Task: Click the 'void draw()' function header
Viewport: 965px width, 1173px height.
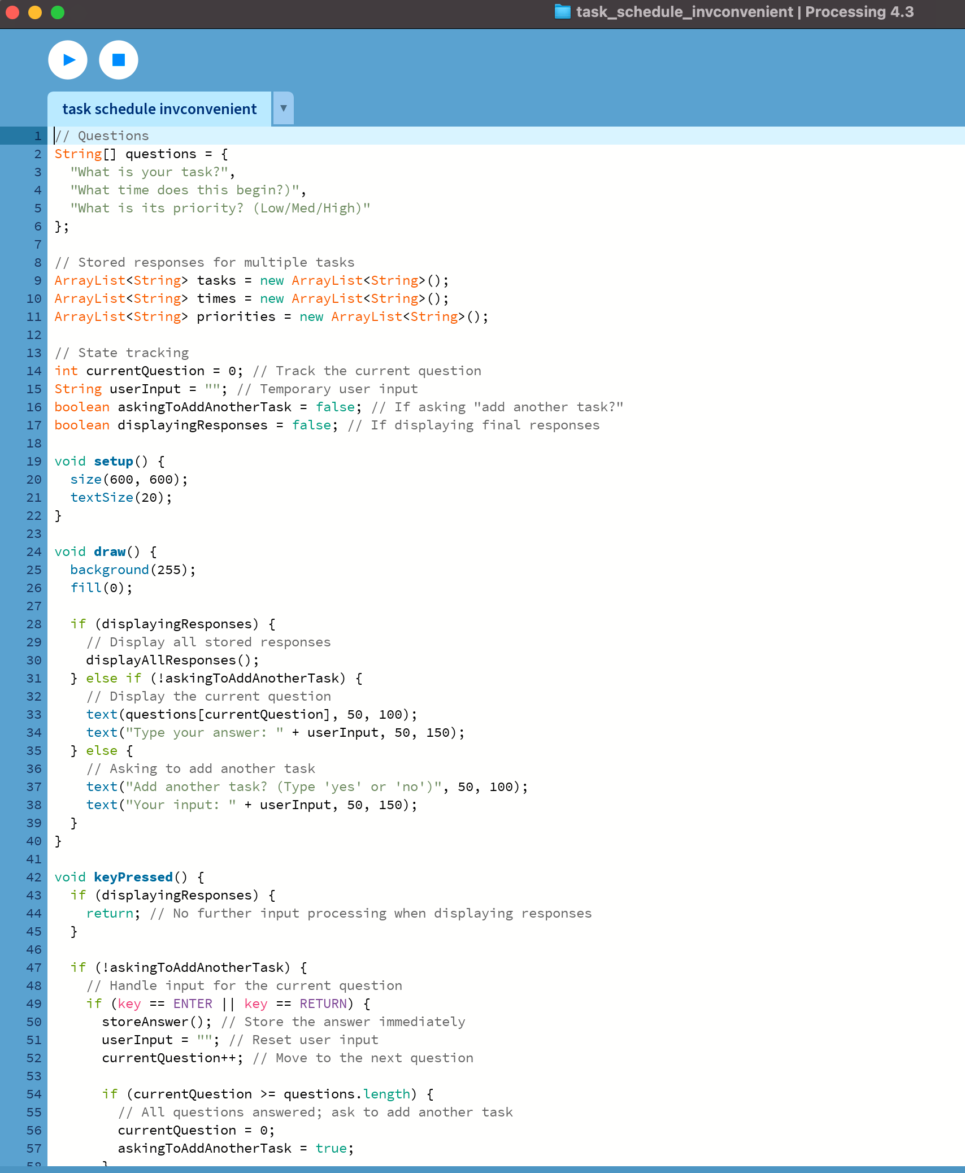Action: [106, 551]
